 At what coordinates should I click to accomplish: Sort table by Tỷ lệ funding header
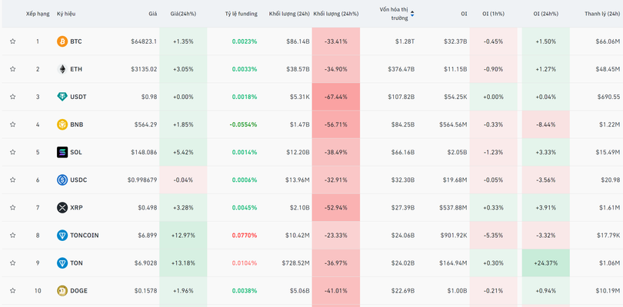241,14
